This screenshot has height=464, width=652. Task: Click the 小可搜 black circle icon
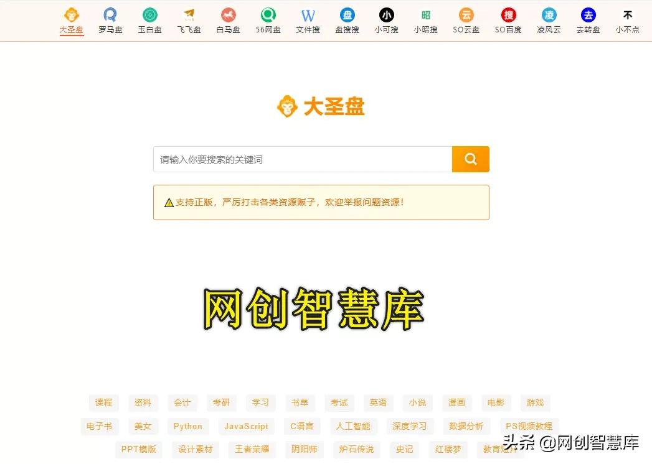(386, 19)
